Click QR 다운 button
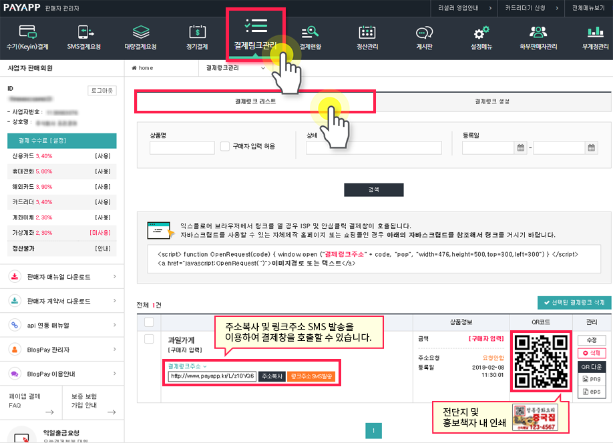613x443 pixels. [x=592, y=367]
